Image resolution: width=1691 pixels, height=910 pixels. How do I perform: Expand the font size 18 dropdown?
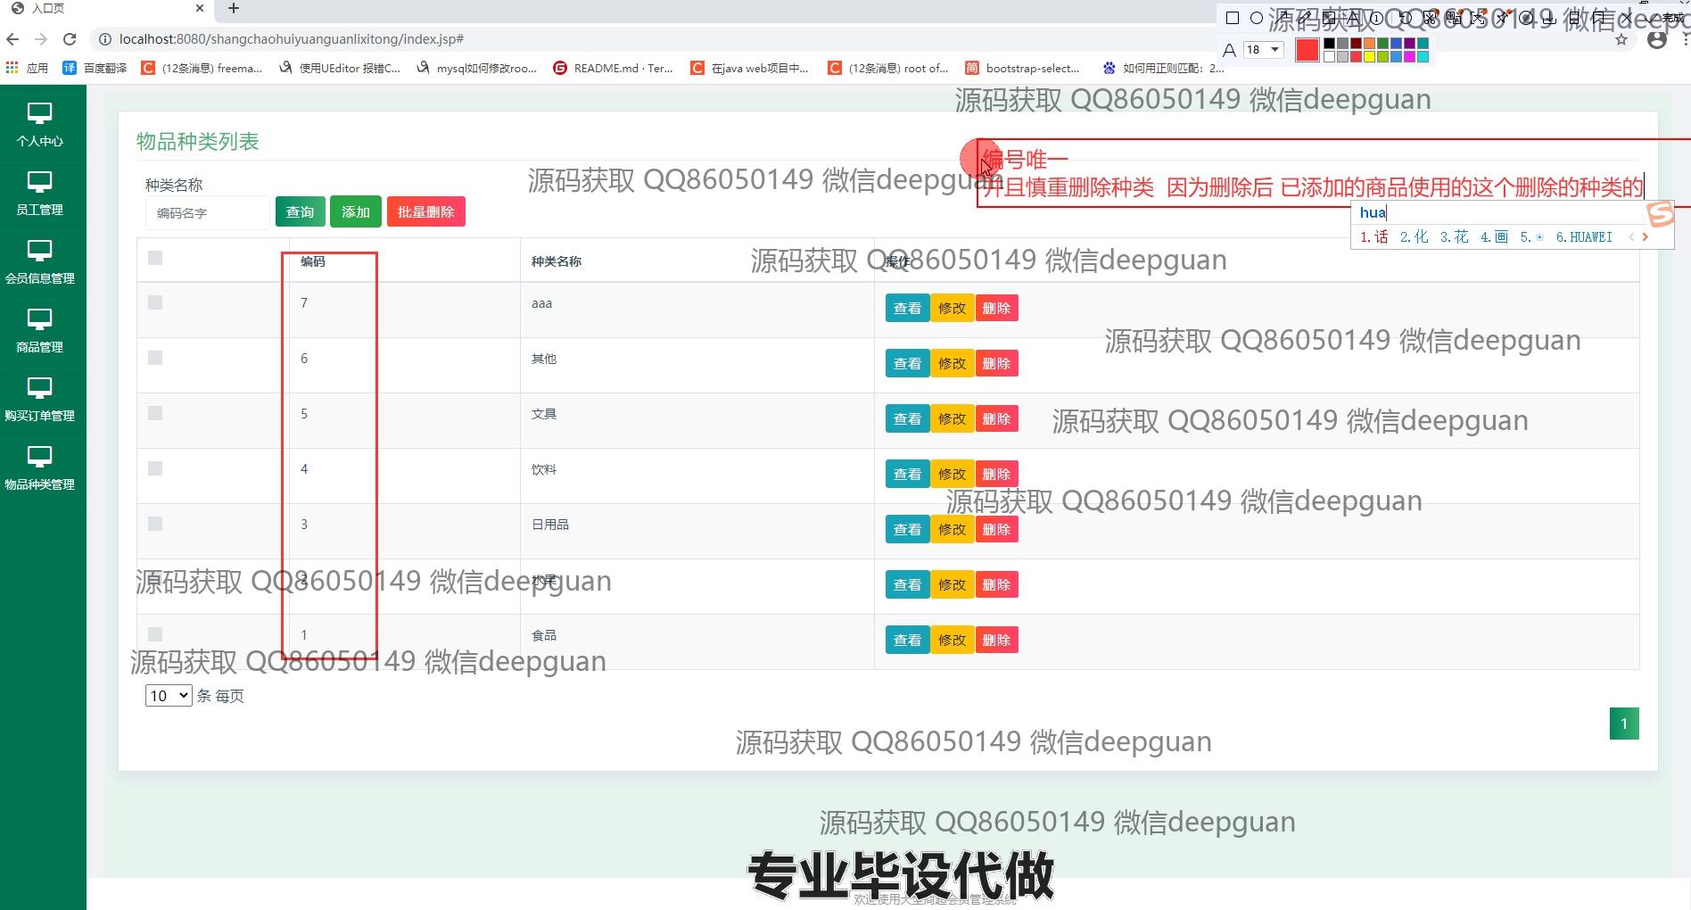[x=1274, y=50]
